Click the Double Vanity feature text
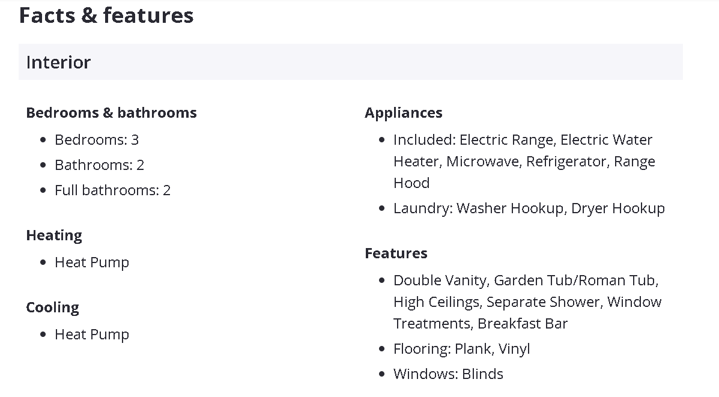Image resolution: width=719 pixels, height=397 pixels. tap(441, 280)
